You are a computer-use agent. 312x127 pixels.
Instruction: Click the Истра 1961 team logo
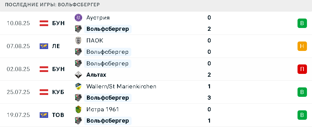tap(78, 109)
